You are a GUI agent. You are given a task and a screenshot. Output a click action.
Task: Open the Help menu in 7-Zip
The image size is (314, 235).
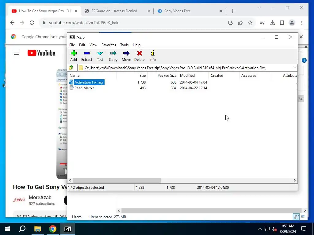click(136, 45)
